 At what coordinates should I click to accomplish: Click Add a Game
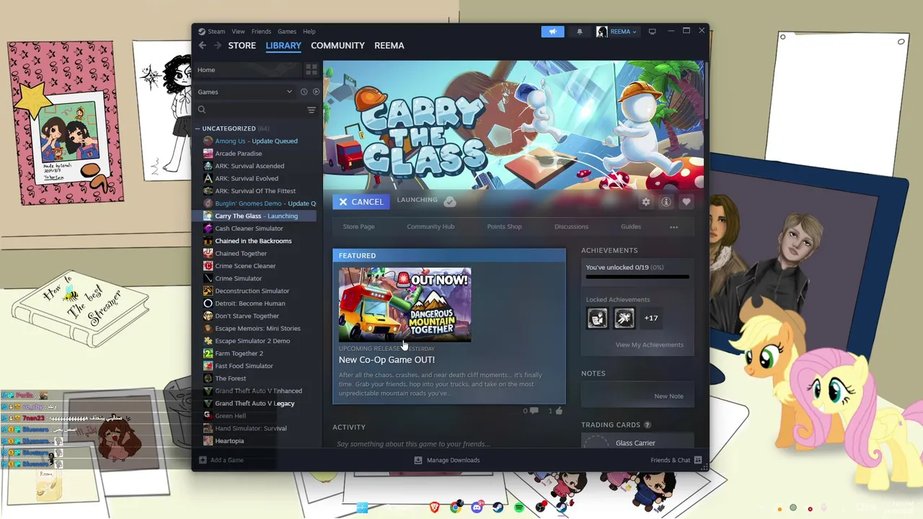pyautogui.click(x=221, y=460)
